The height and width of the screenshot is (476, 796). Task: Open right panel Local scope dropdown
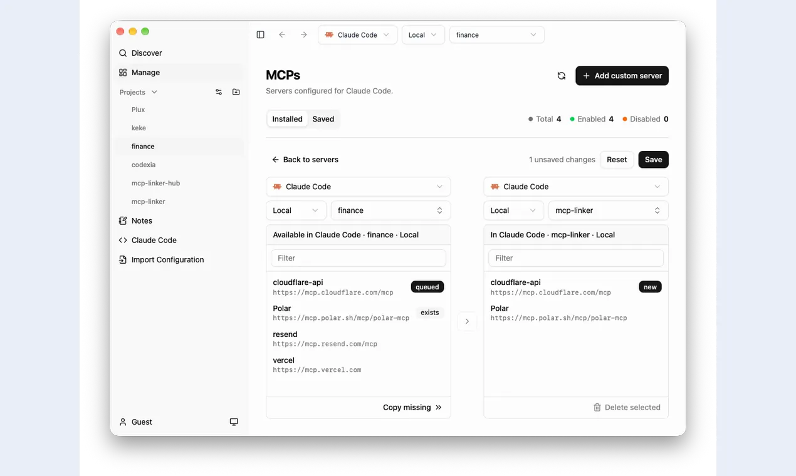tap(513, 210)
